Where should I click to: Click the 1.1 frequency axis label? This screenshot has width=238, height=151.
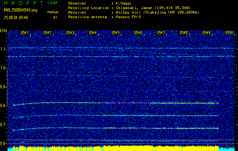click(x=3, y=49)
